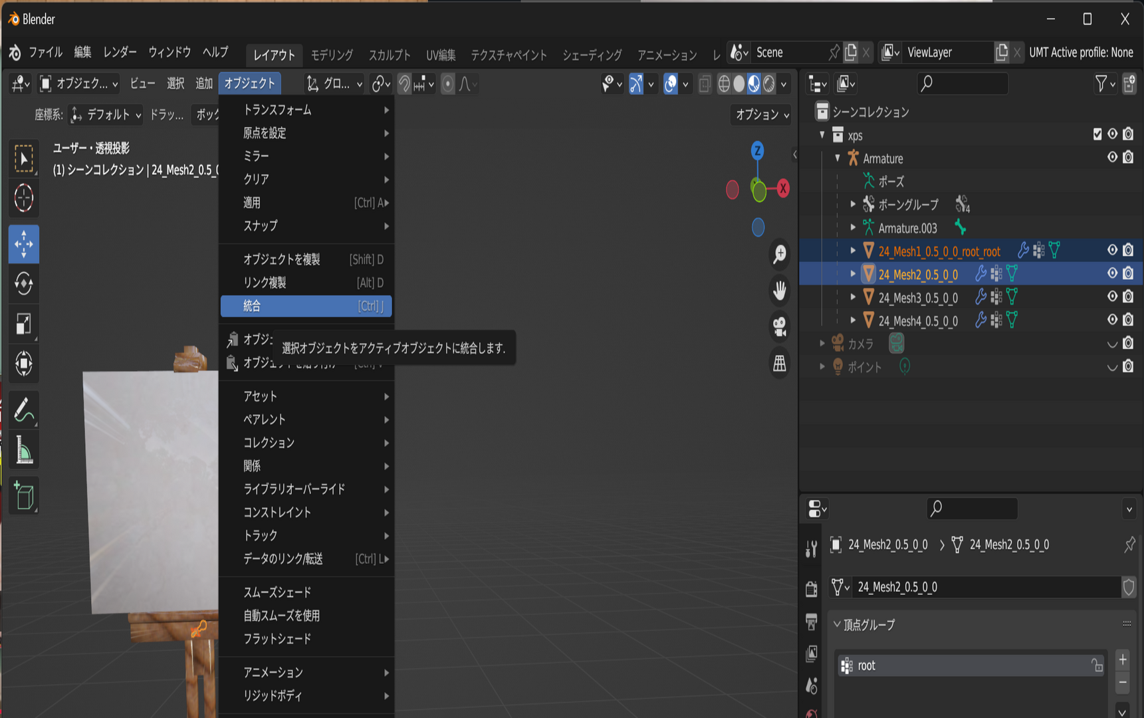The image size is (1144, 718).
Task: Click the mesh name field 24_Mesh2_0.5_0_0
Action: 986,587
